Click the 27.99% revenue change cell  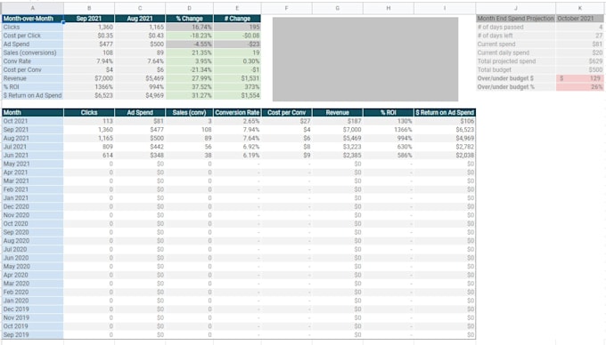(x=189, y=78)
